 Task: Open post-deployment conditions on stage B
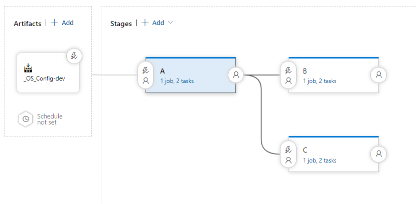[378, 75]
